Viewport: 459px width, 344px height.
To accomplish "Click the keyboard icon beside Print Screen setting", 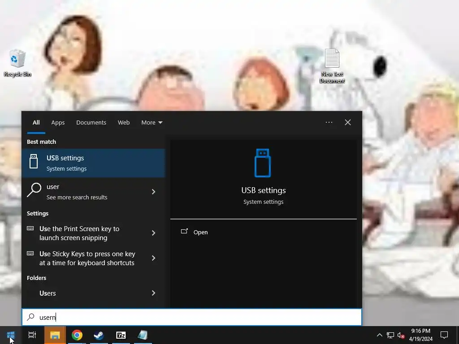I will coord(30,228).
